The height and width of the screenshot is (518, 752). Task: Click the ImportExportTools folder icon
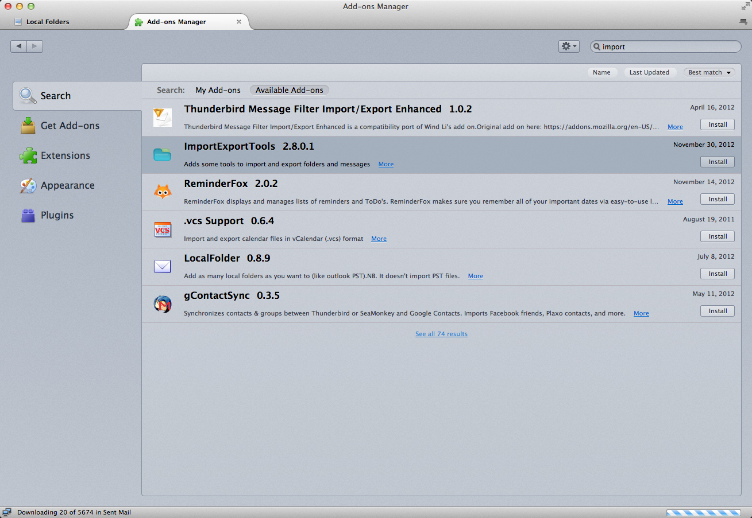(163, 154)
